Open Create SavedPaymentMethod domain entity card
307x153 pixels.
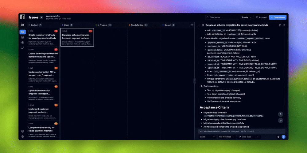tap(44, 56)
